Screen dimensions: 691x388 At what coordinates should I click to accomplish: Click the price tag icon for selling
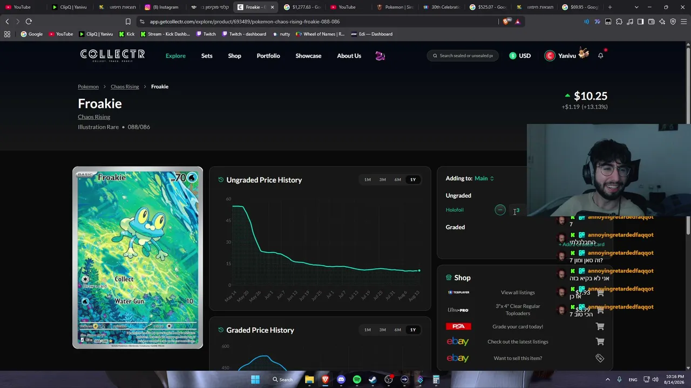pyautogui.click(x=600, y=358)
